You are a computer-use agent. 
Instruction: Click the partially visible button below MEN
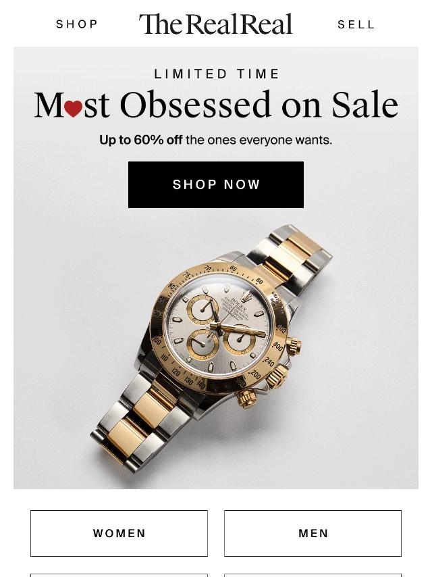[313, 575]
